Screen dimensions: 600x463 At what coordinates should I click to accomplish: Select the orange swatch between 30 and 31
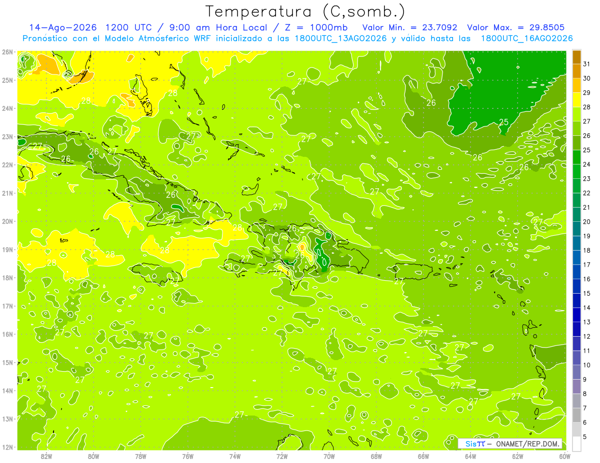576,71
